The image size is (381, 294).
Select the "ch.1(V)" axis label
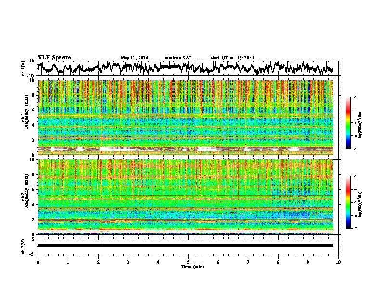click(23, 68)
